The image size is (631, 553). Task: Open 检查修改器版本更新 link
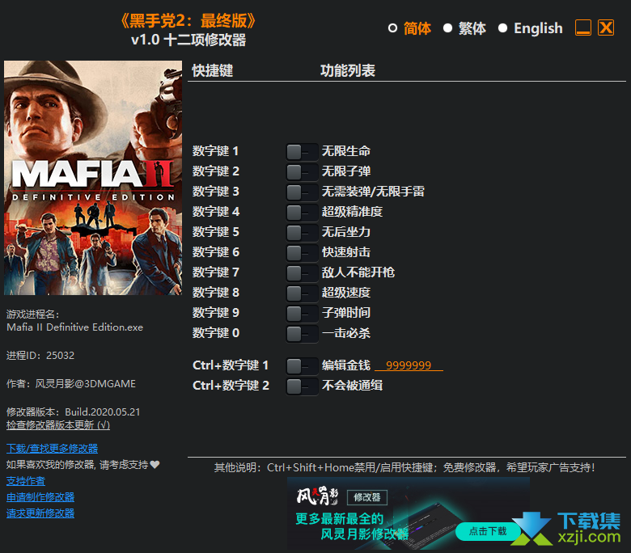click(x=58, y=425)
